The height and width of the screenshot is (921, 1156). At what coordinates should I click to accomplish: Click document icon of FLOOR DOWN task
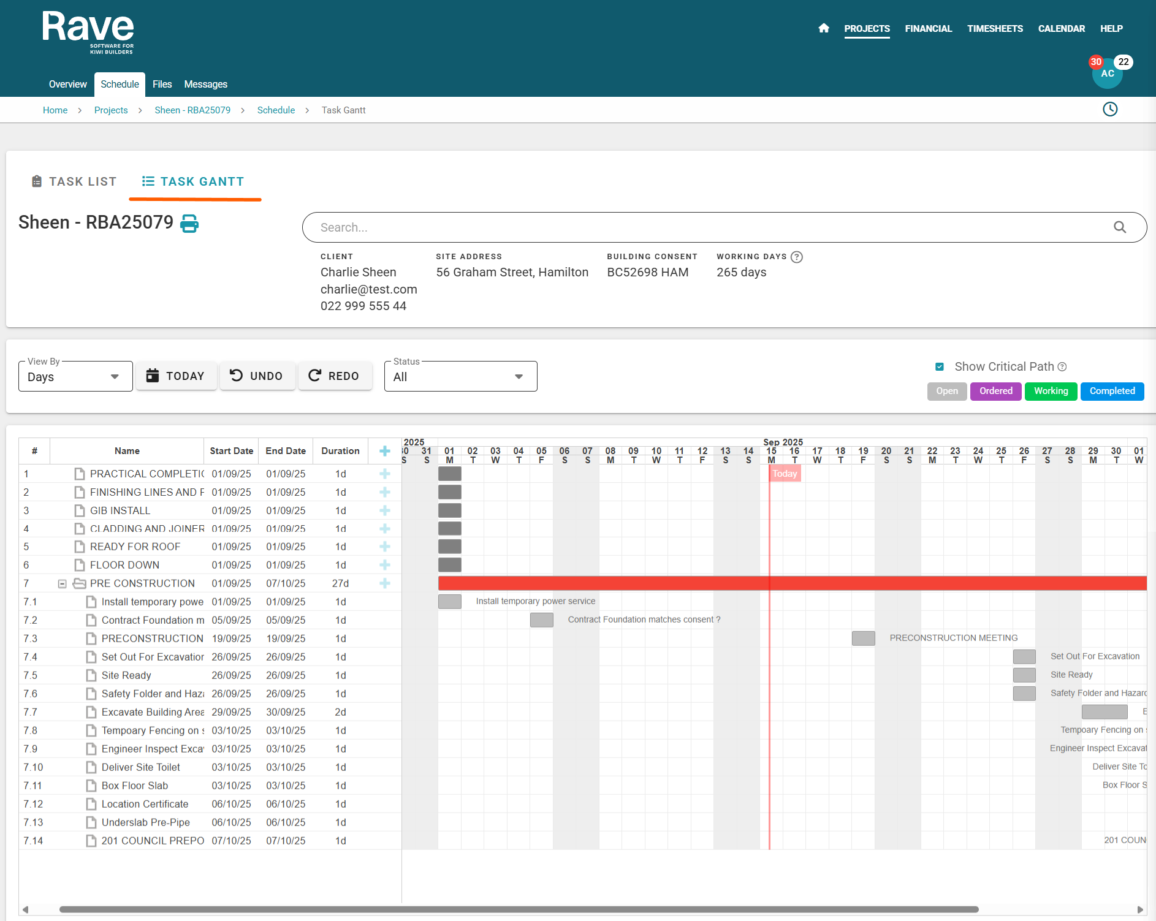coord(80,565)
